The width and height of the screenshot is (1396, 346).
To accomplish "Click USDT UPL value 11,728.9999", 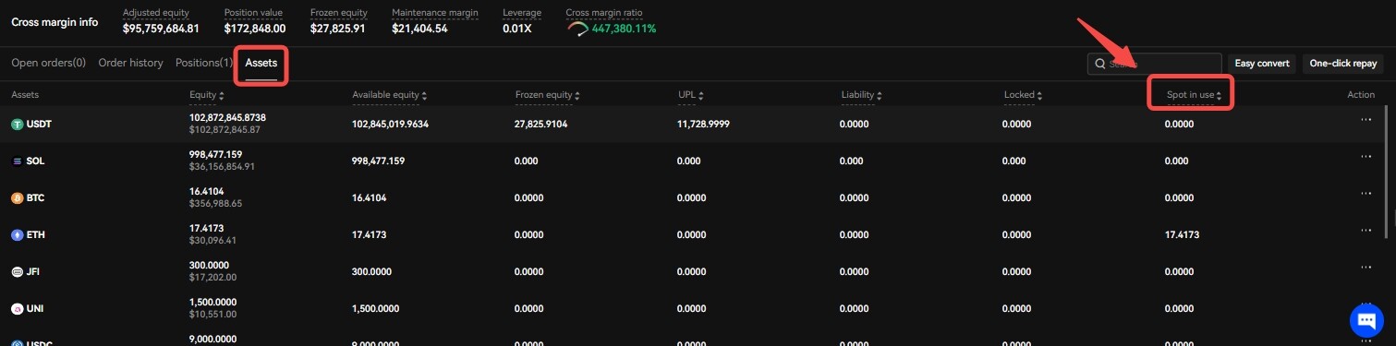I will coord(703,124).
